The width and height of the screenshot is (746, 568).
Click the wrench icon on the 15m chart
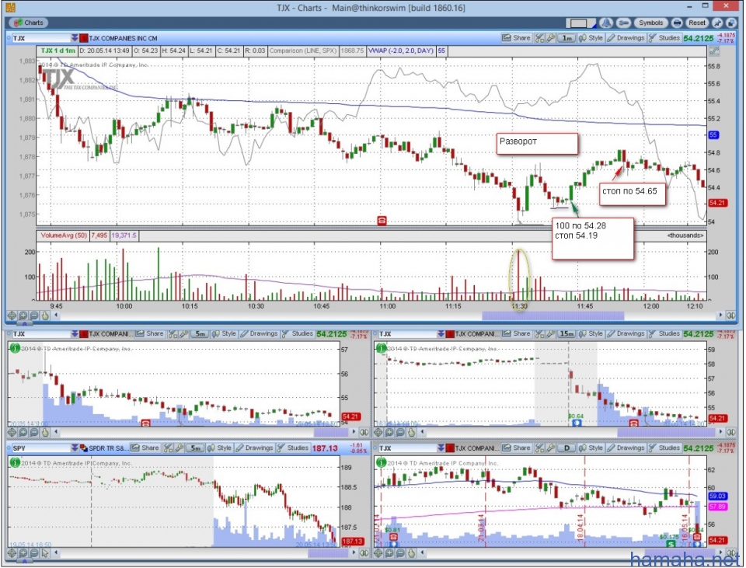(550, 334)
